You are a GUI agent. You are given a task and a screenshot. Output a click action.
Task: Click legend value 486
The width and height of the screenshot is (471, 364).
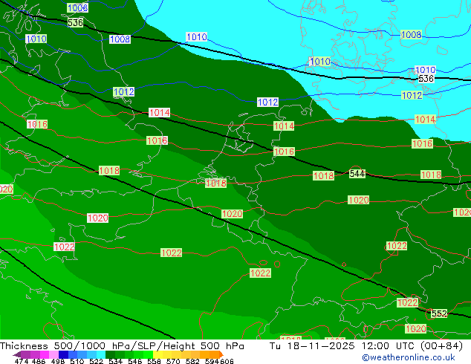point(39,361)
